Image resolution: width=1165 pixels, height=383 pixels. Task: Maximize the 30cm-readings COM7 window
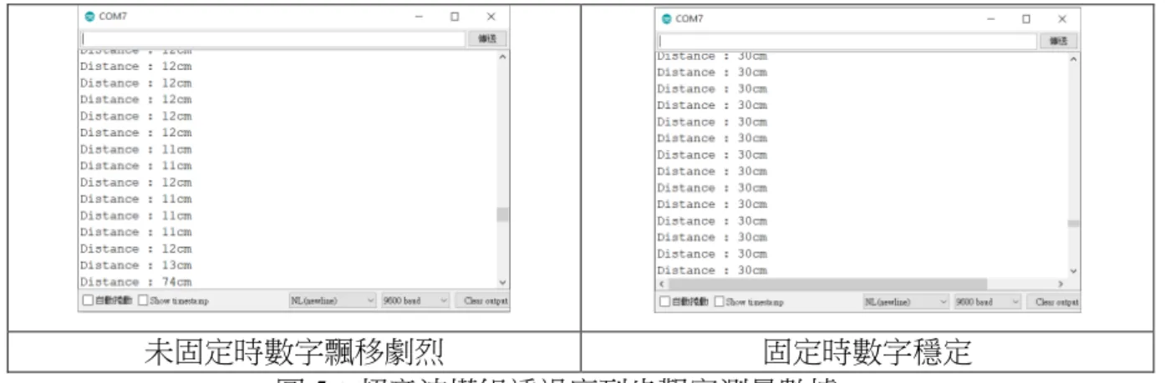coord(1026,18)
